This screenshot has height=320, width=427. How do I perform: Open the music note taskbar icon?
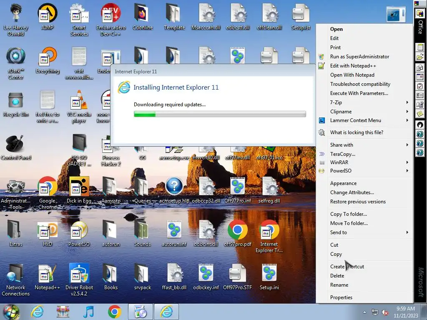[88, 312]
